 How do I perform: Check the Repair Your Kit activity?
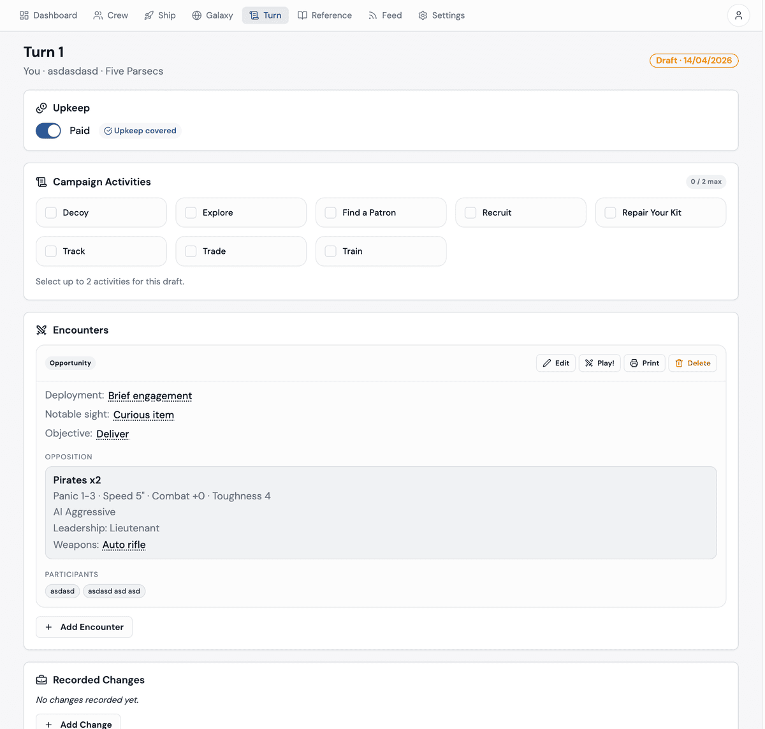(x=610, y=213)
